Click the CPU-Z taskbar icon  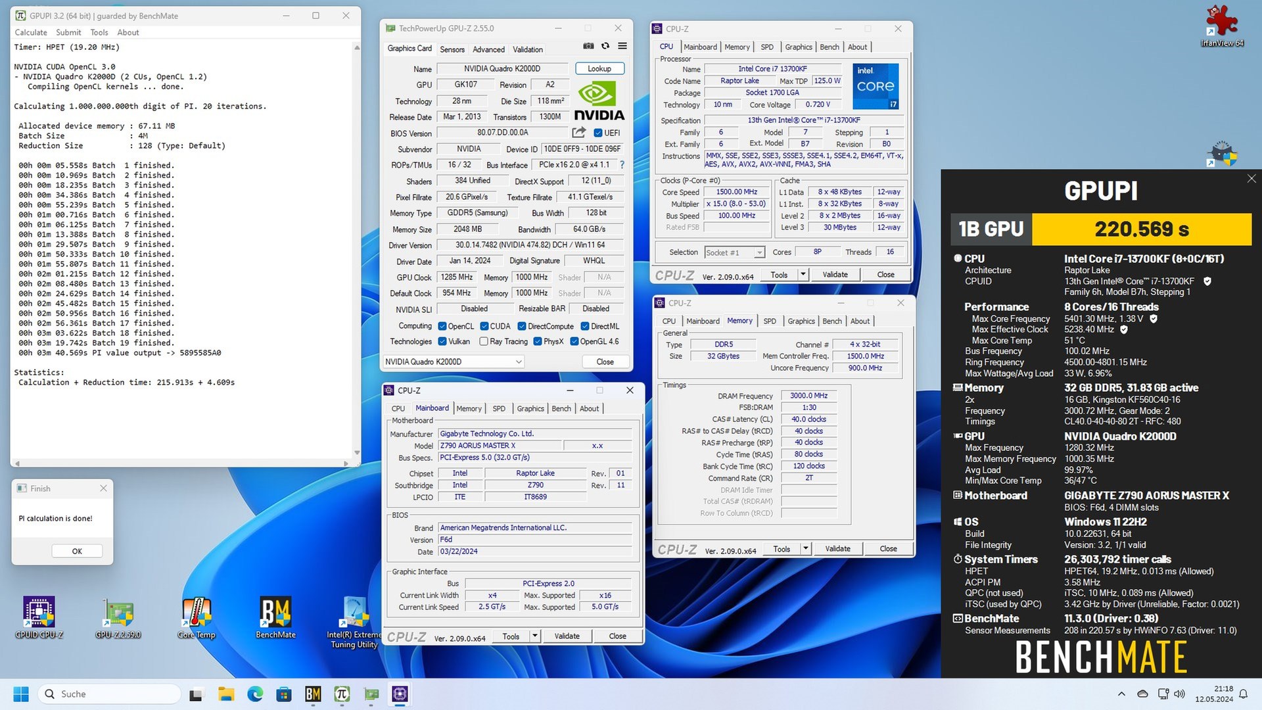coord(400,694)
